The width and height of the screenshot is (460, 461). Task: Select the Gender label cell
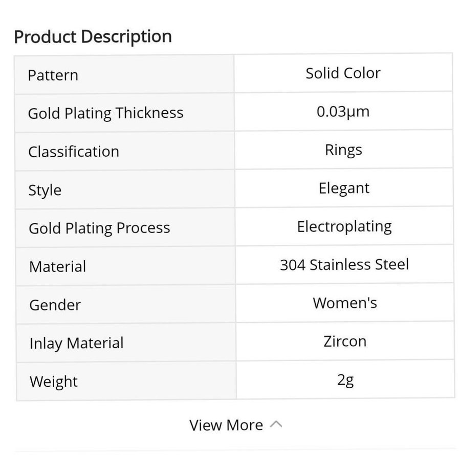(x=55, y=305)
